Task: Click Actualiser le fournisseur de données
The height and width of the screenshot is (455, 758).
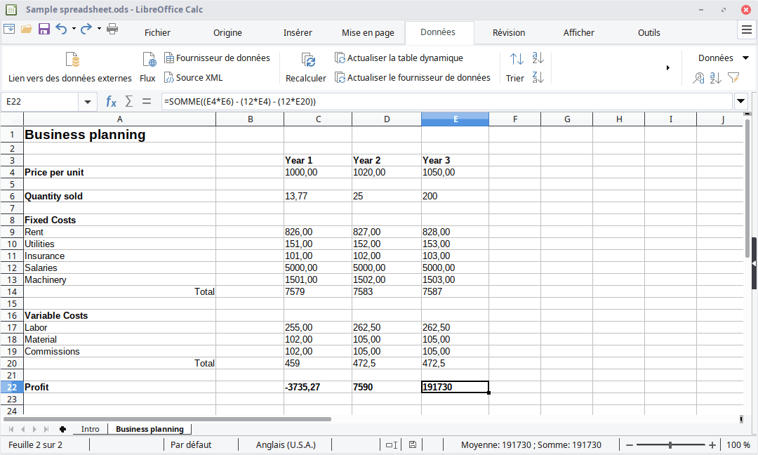Action: pos(413,77)
